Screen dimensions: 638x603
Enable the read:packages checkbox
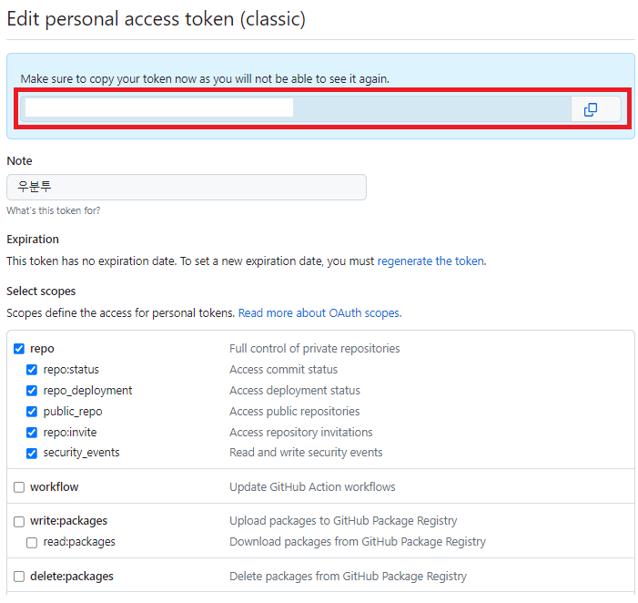(x=32, y=543)
